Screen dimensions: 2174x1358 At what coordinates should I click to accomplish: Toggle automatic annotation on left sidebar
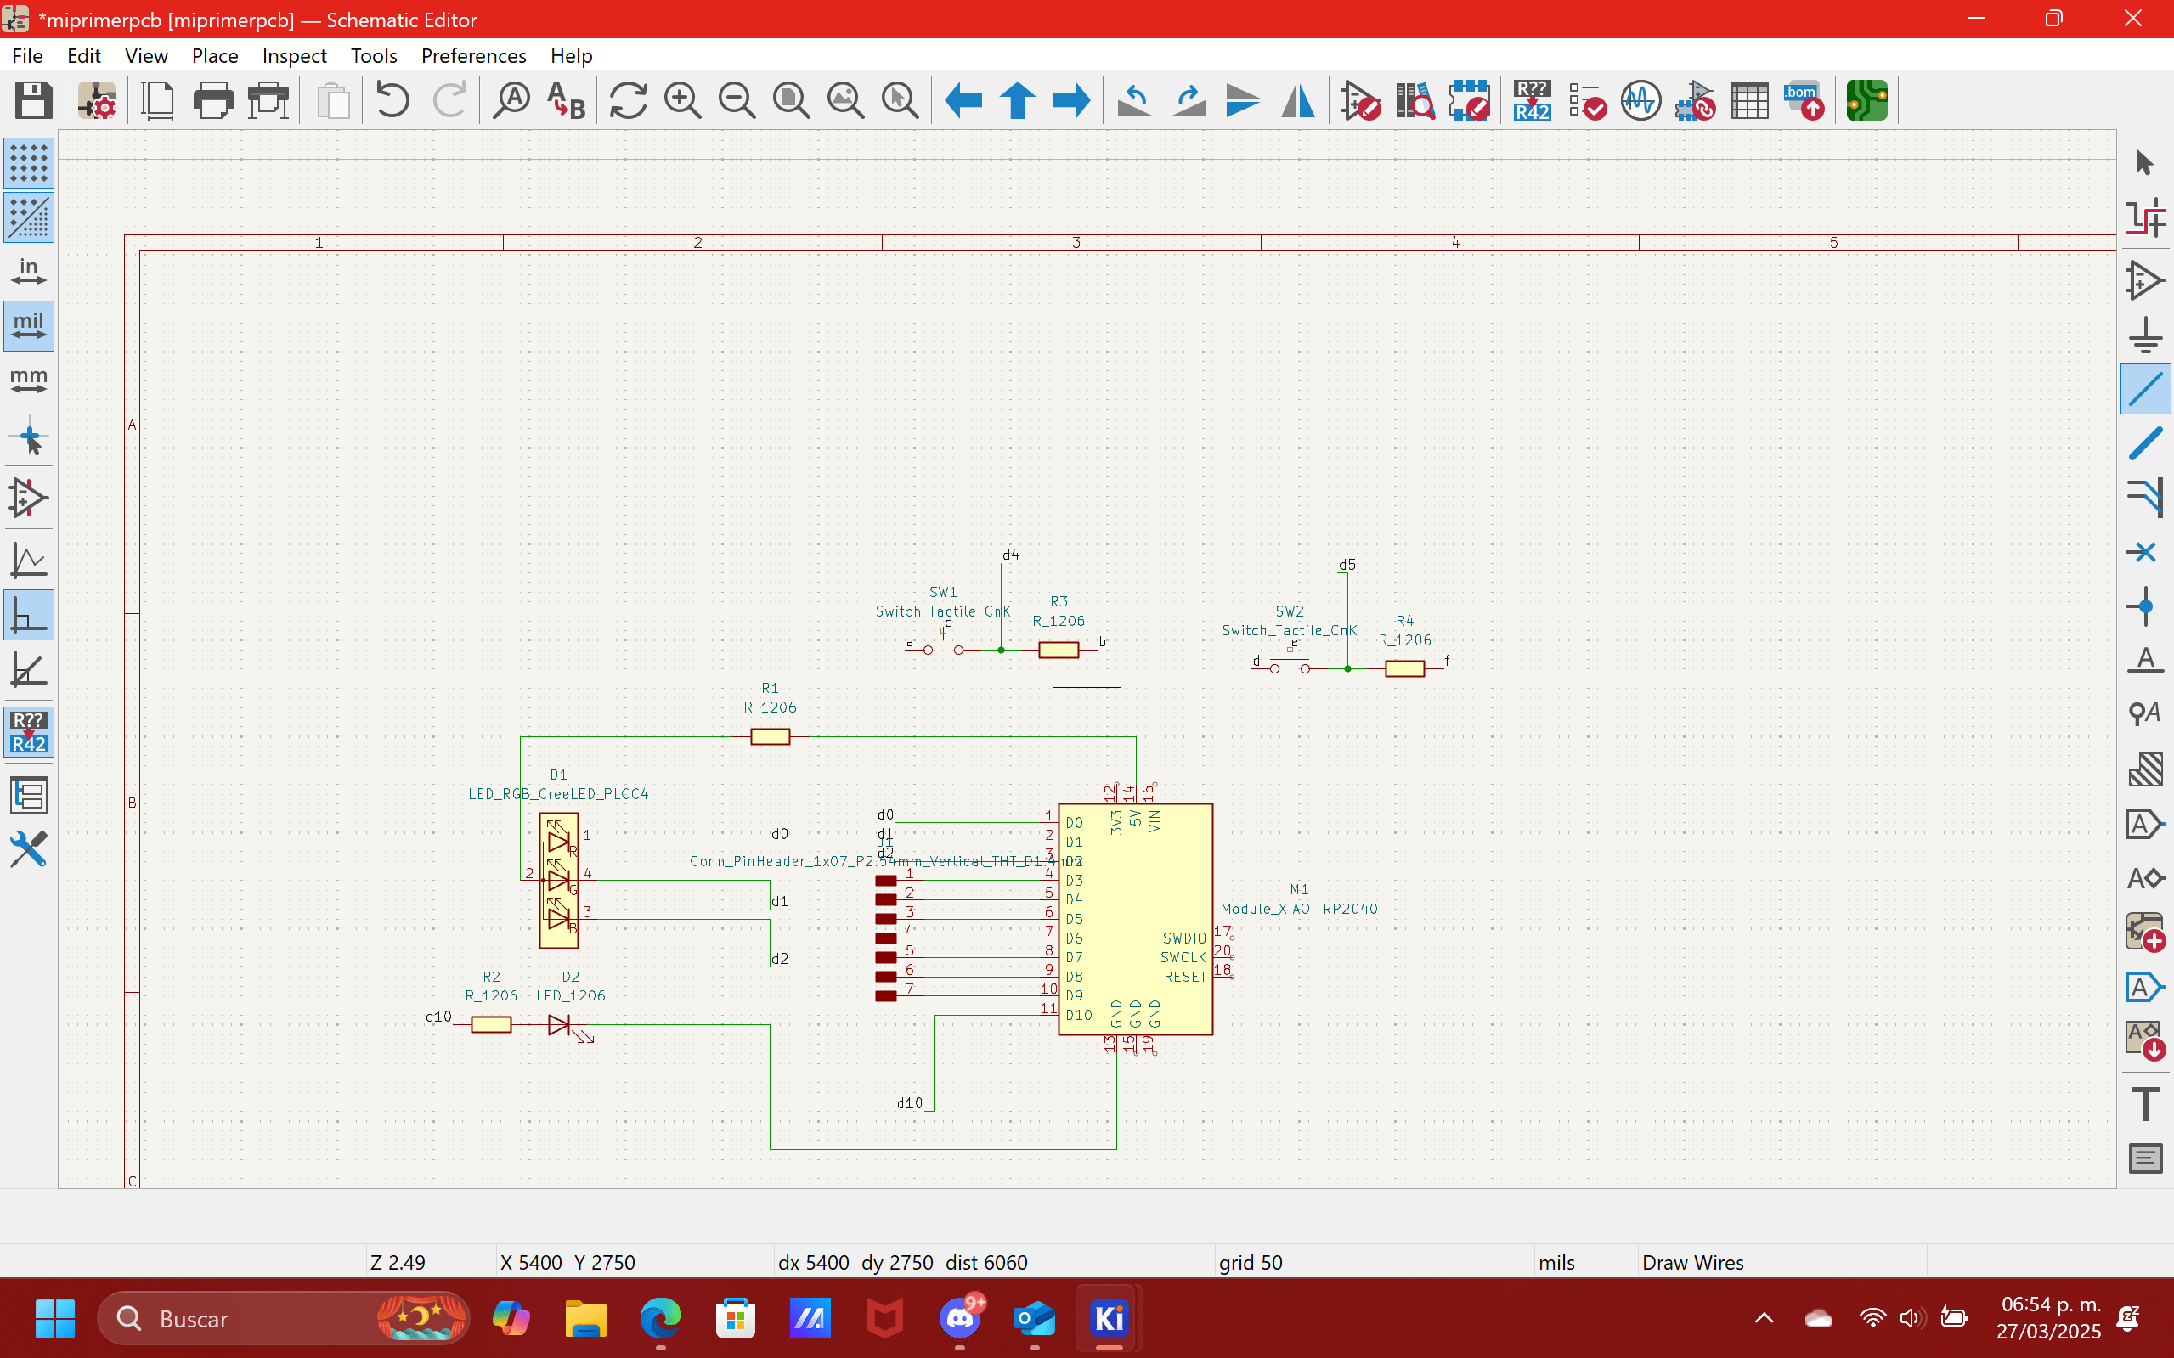29,732
